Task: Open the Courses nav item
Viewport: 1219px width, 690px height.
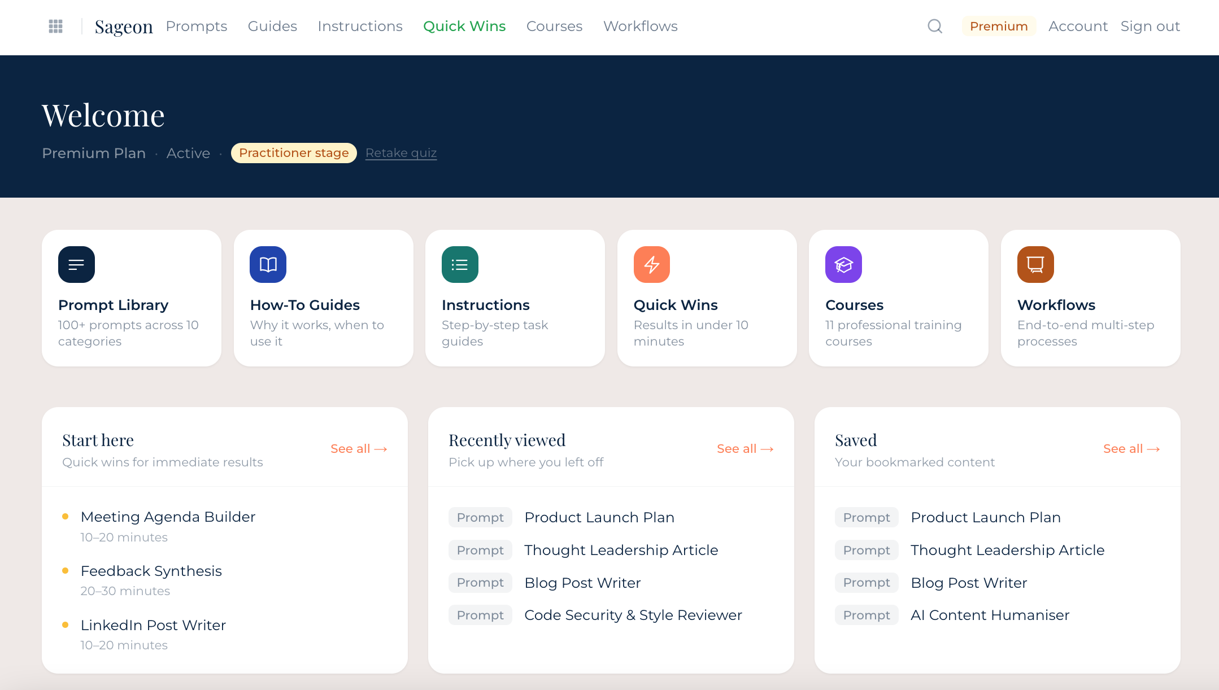Action: coord(554,26)
